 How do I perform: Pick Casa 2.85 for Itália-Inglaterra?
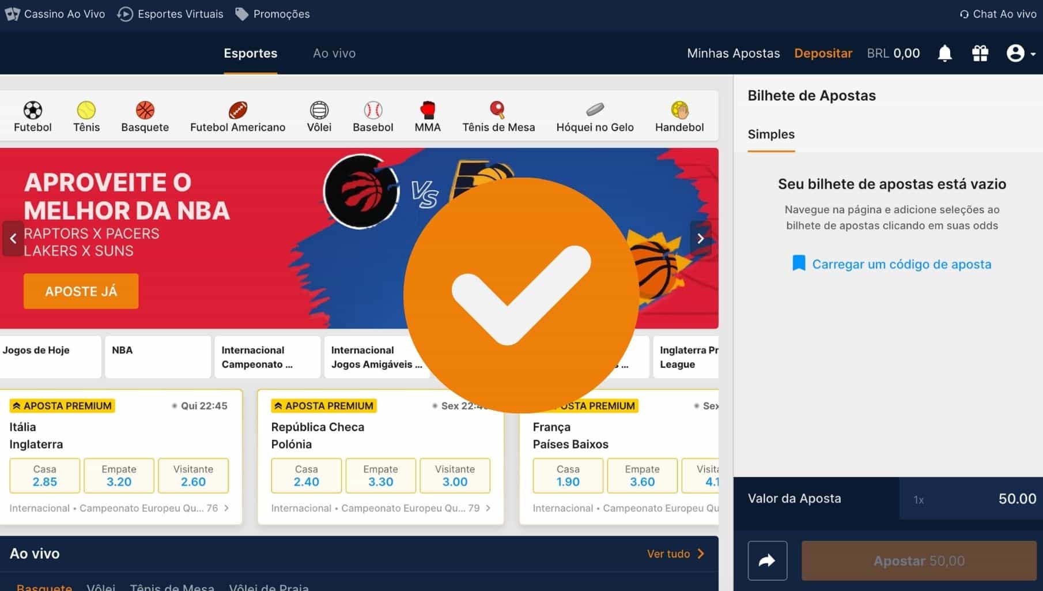point(44,476)
